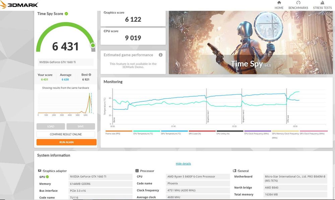Viewport: 335px width, 200px height.
Task: Toggle the CPU Utility (%) legend swatch
Action: point(230,131)
